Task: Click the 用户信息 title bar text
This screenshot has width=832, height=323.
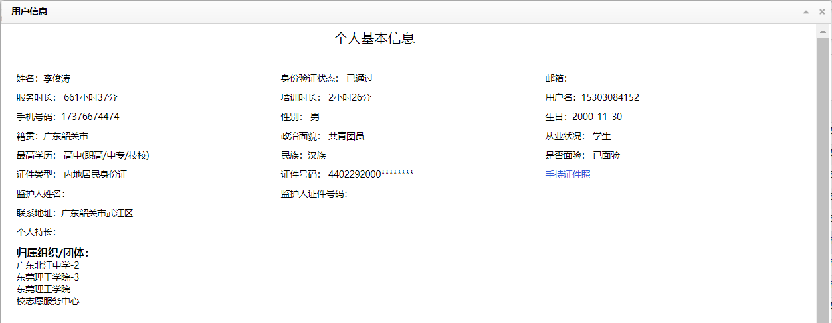Action: pyautogui.click(x=29, y=12)
